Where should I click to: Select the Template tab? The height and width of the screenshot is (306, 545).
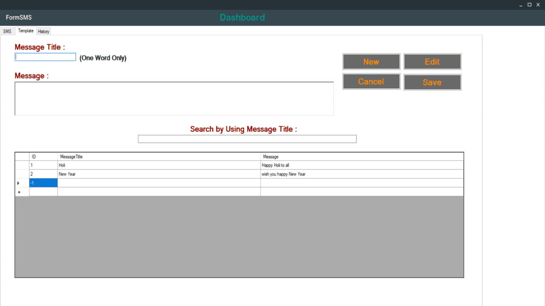pyautogui.click(x=26, y=31)
